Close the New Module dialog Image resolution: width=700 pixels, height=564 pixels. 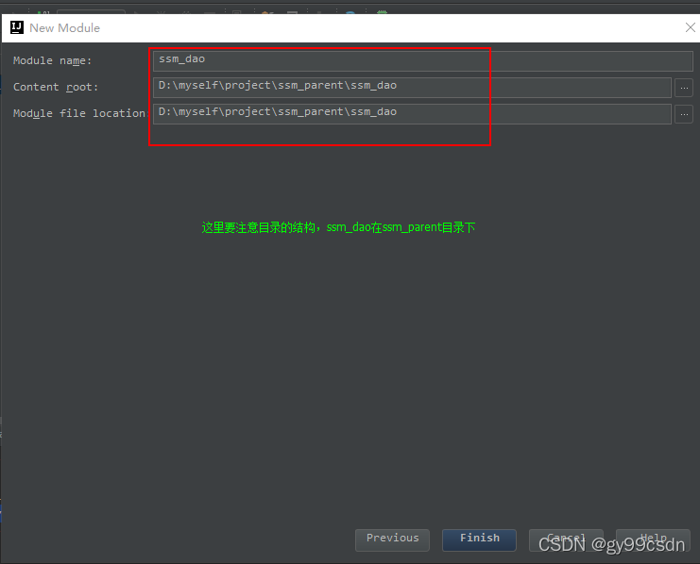coord(690,27)
